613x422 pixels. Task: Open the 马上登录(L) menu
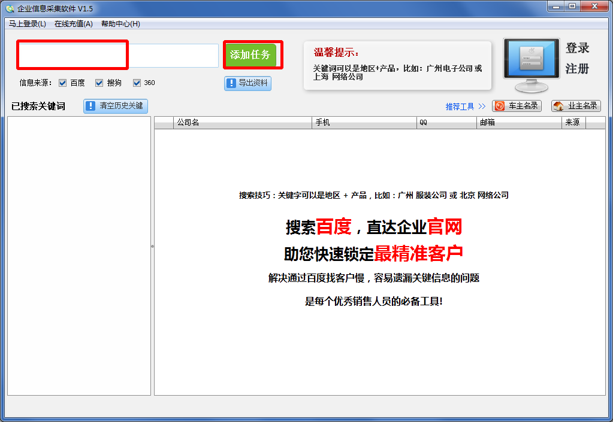28,24
